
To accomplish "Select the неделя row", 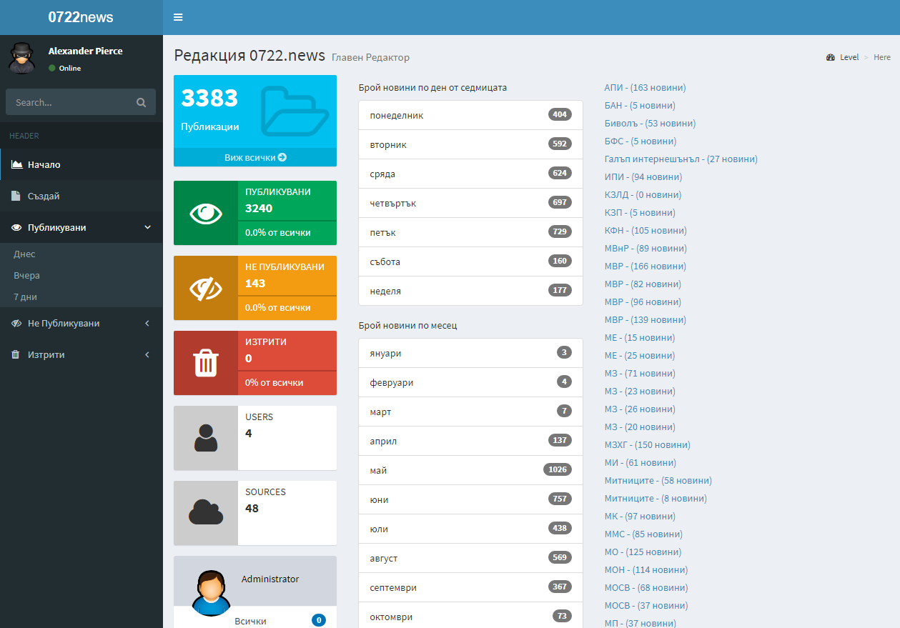I will [x=470, y=291].
